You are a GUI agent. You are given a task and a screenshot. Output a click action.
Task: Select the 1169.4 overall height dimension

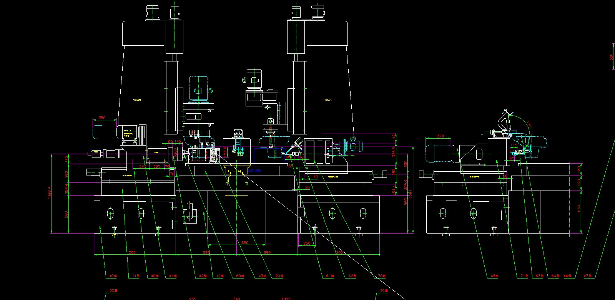(x=49, y=193)
